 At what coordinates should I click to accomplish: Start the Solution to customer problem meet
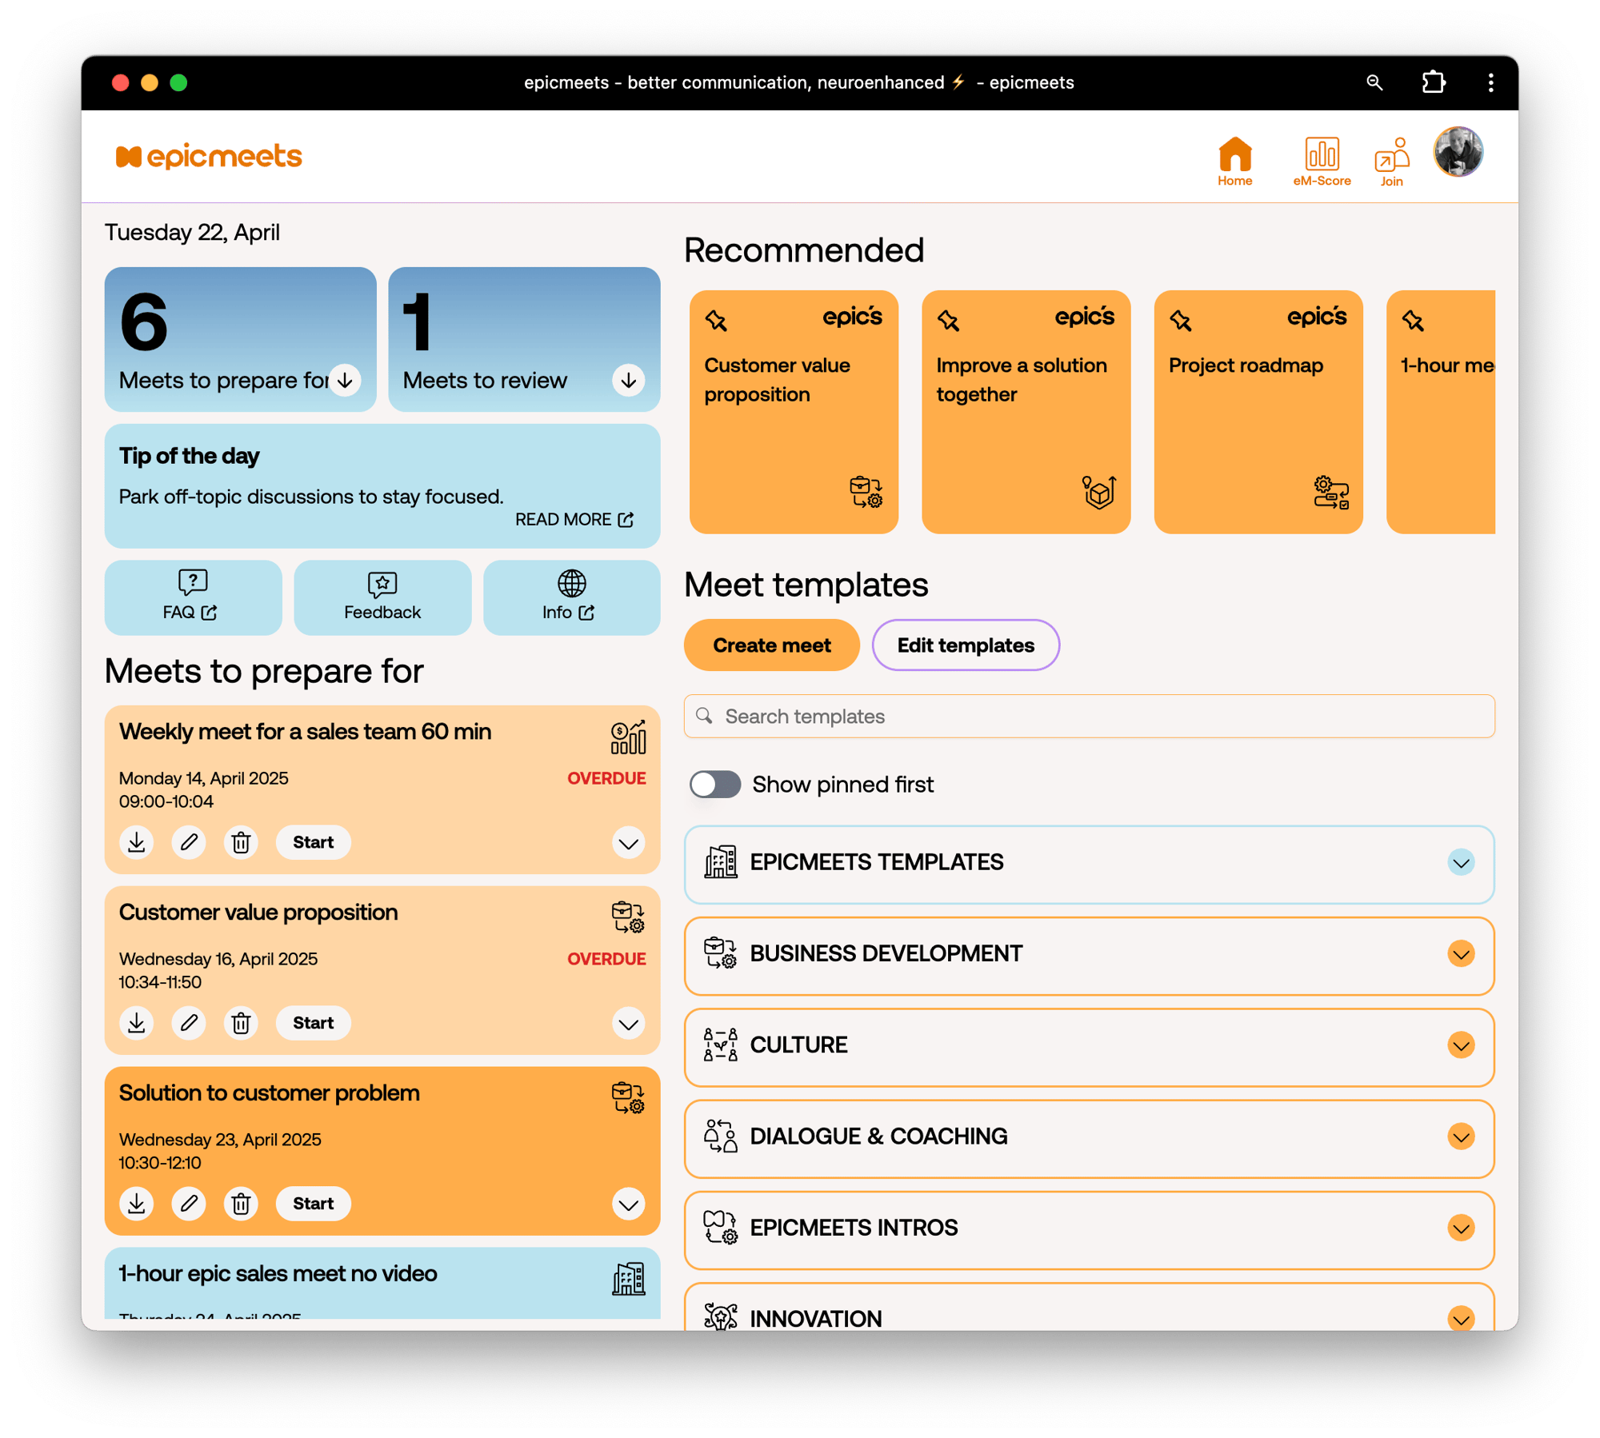(313, 1204)
